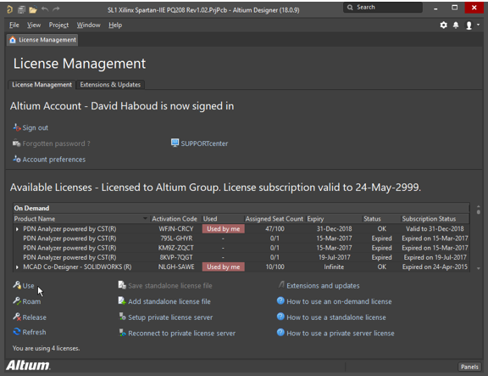The image size is (488, 376).
Task: Click the Panels button
Action: (x=469, y=367)
